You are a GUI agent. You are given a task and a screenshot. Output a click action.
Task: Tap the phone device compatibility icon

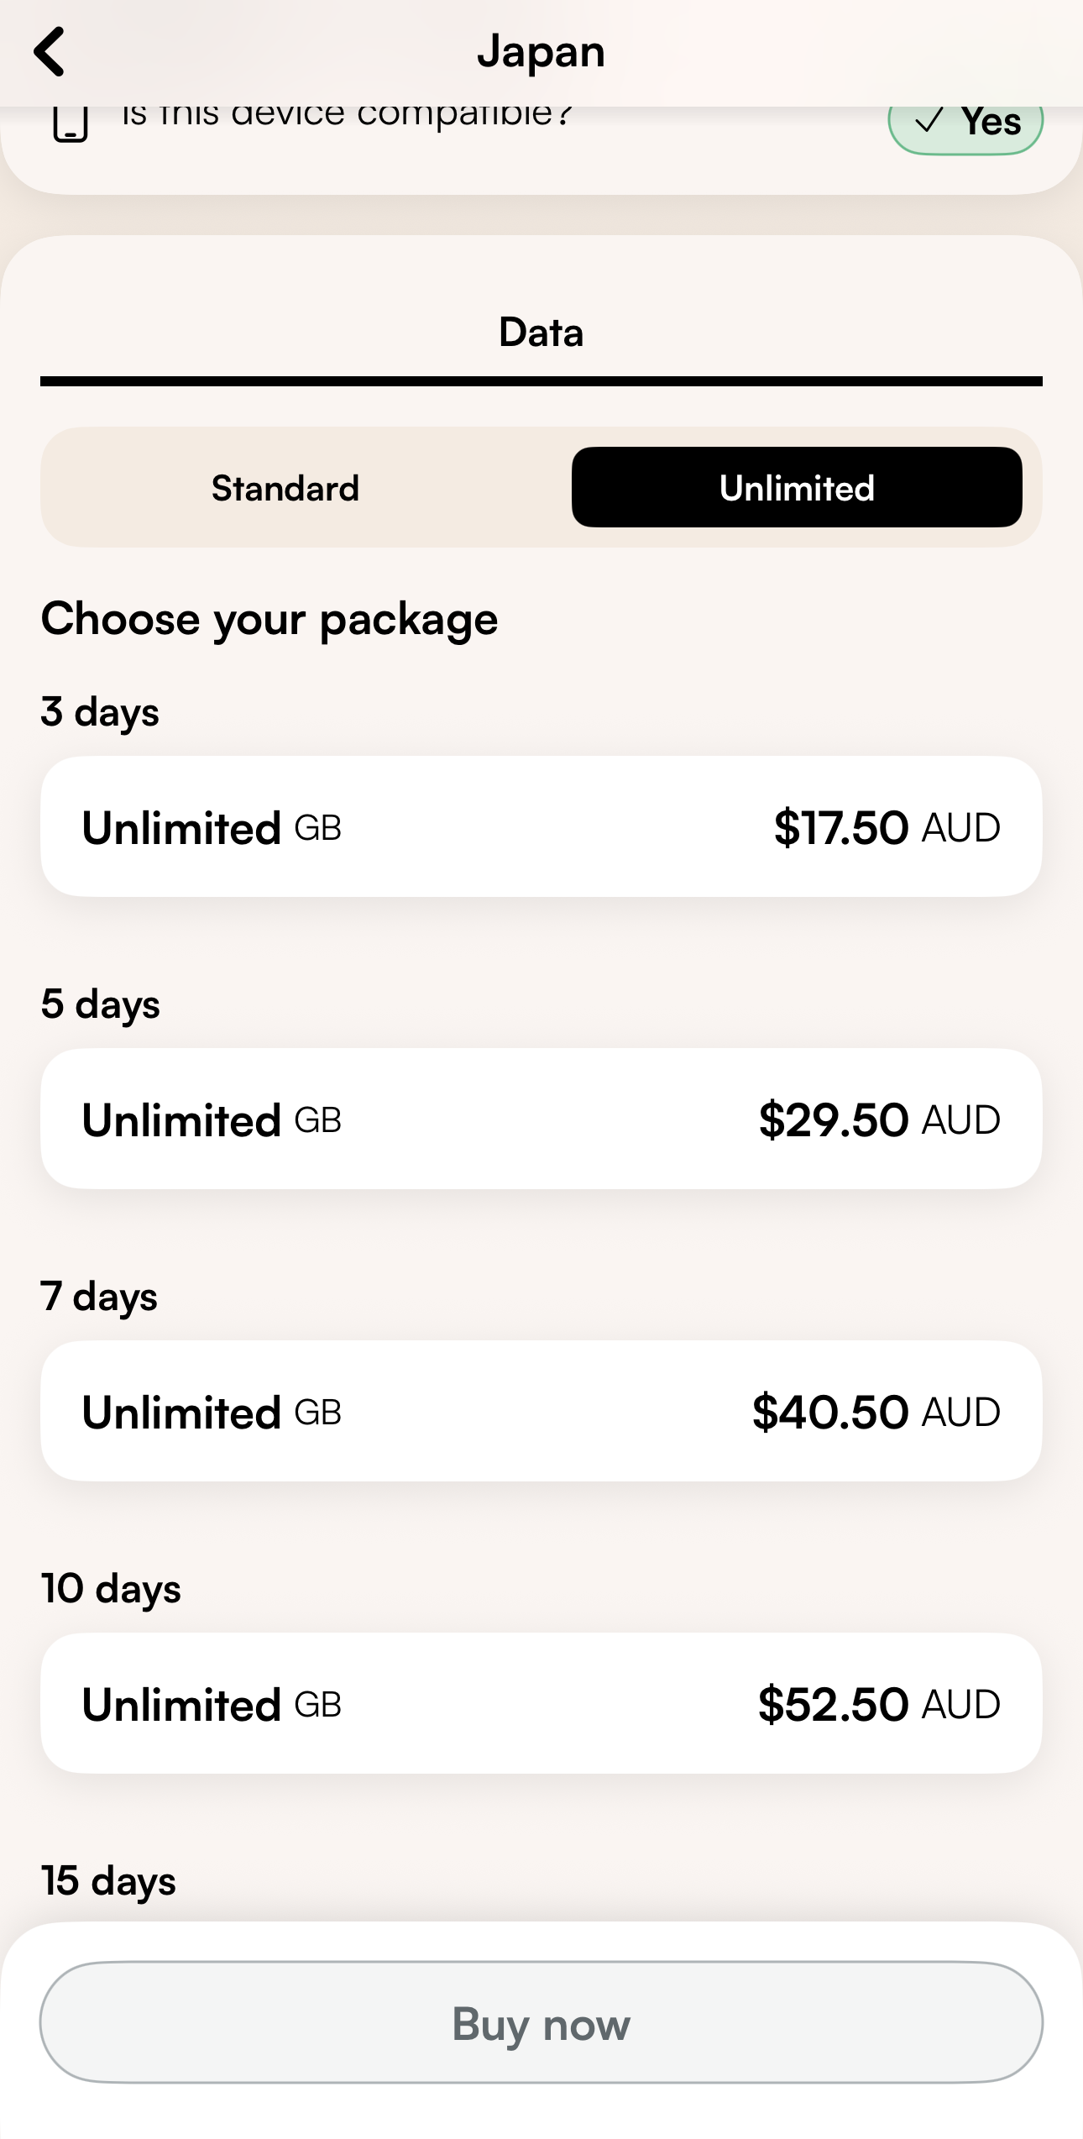point(71,123)
